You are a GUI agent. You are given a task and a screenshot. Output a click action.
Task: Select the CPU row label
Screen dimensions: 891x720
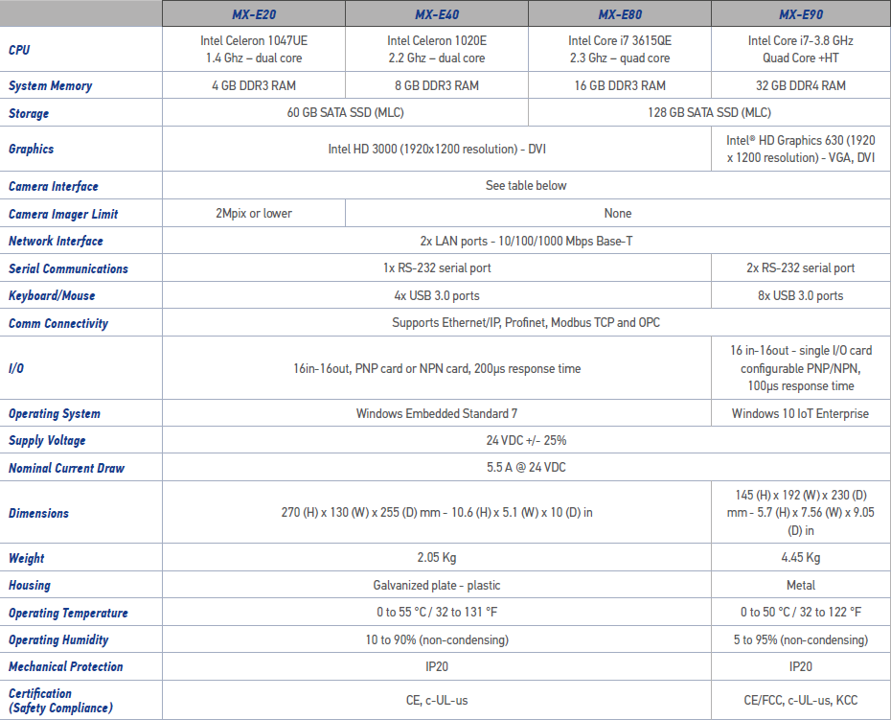[19, 50]
